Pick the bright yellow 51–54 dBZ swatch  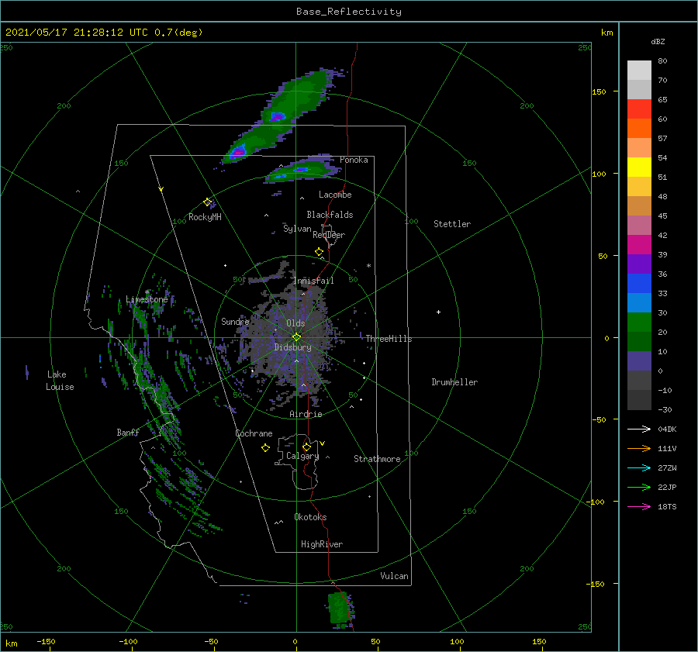[639, 167]
